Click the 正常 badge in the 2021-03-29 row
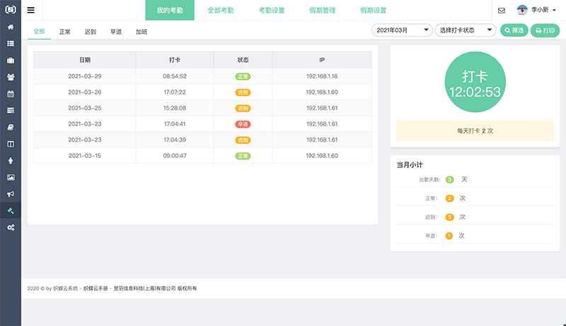The width and height of the screenshot is (566, 326). point(243,77)
